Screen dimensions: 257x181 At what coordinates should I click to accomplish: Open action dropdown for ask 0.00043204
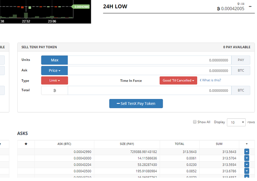click(247, 165)
